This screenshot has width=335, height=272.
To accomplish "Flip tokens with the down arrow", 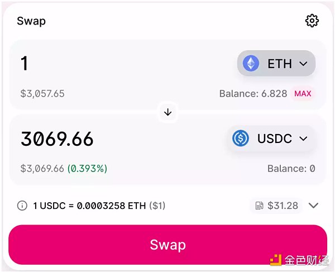I will coord(168,112).
